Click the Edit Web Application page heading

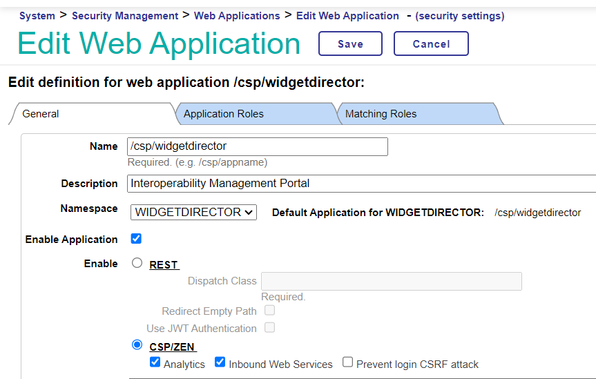pos(159,43)
